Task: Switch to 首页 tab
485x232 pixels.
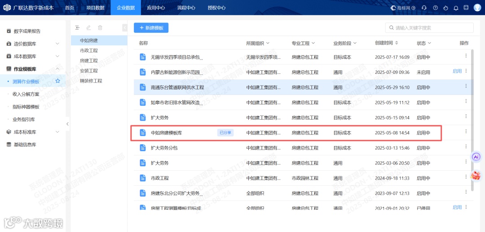Action: tap(70, 8)
